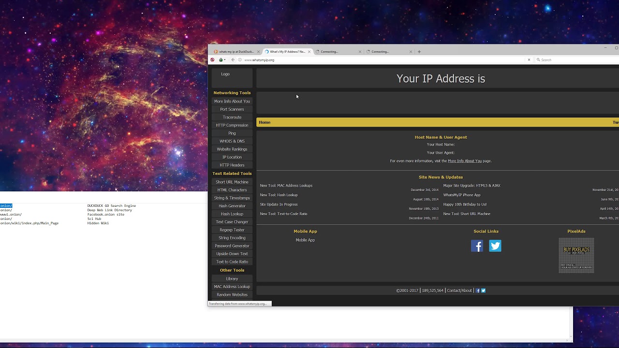Open Short URL Machine
This screenshot has height=348, width=619.
coord(232,182)
